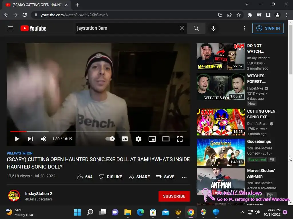Viewport: 293px width, 219px height.
Task: Open the Chrome profile icon
Action: (x=278, y=15)
